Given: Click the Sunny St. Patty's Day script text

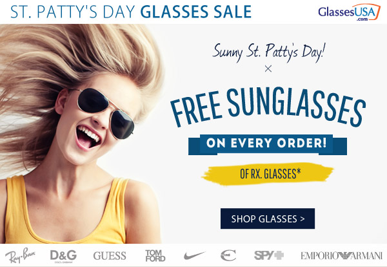Looking at the screenshot, I should 268,52.
